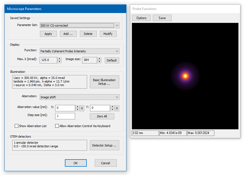Enable the Show Aberration List checkbox
Viewport: 244px width, 175px height.
[x=16, y=126]
